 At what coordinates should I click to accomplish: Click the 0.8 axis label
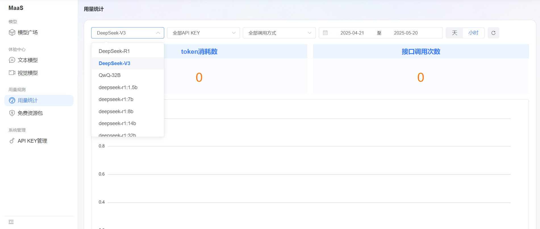(102, 146)
